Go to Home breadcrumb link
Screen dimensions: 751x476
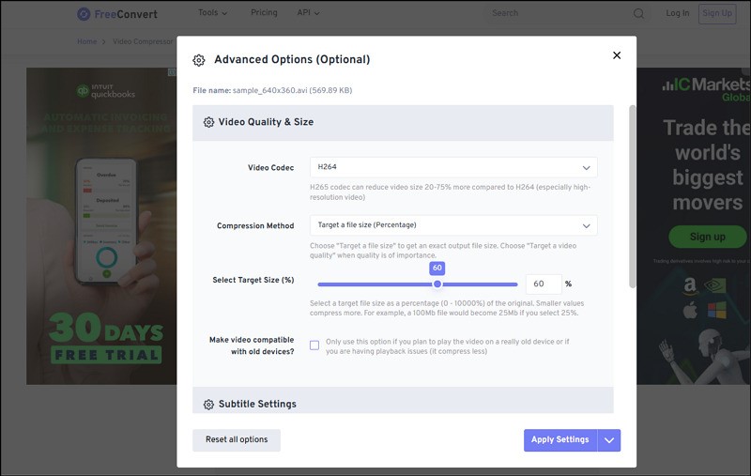[86, 41]
